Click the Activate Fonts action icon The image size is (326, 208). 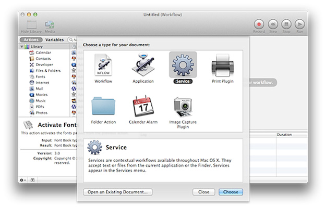[28, 125]
